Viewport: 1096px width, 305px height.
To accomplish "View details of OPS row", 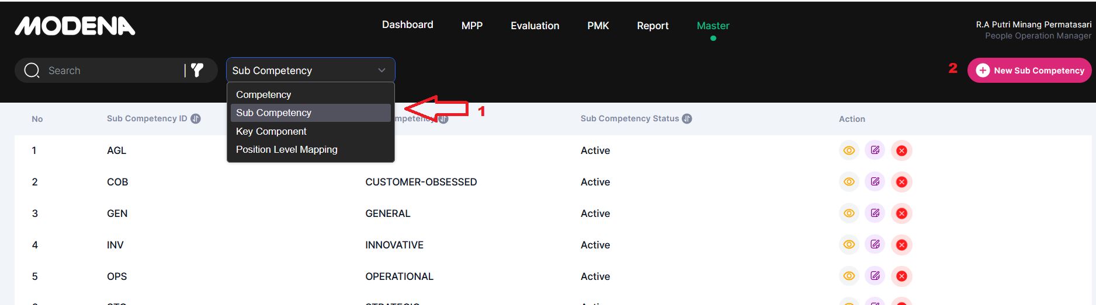I will tap(849, 276).
